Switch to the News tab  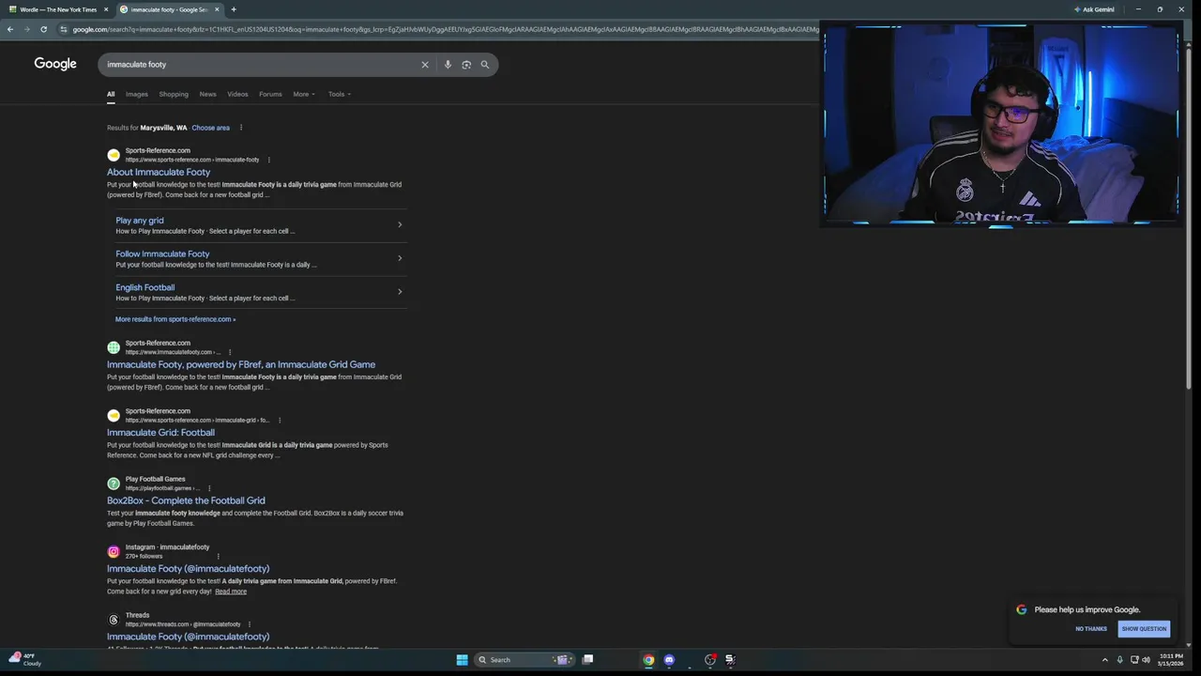coord(207,94)
